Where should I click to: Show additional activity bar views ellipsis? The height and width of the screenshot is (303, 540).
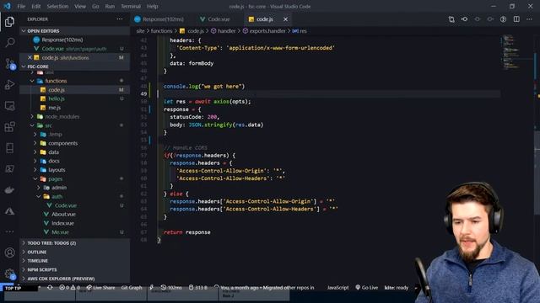pyautogui.click(x=9, y=231)
